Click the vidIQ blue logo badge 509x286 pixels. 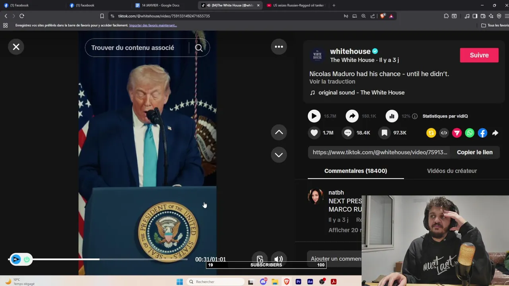(x=16, y=259)
